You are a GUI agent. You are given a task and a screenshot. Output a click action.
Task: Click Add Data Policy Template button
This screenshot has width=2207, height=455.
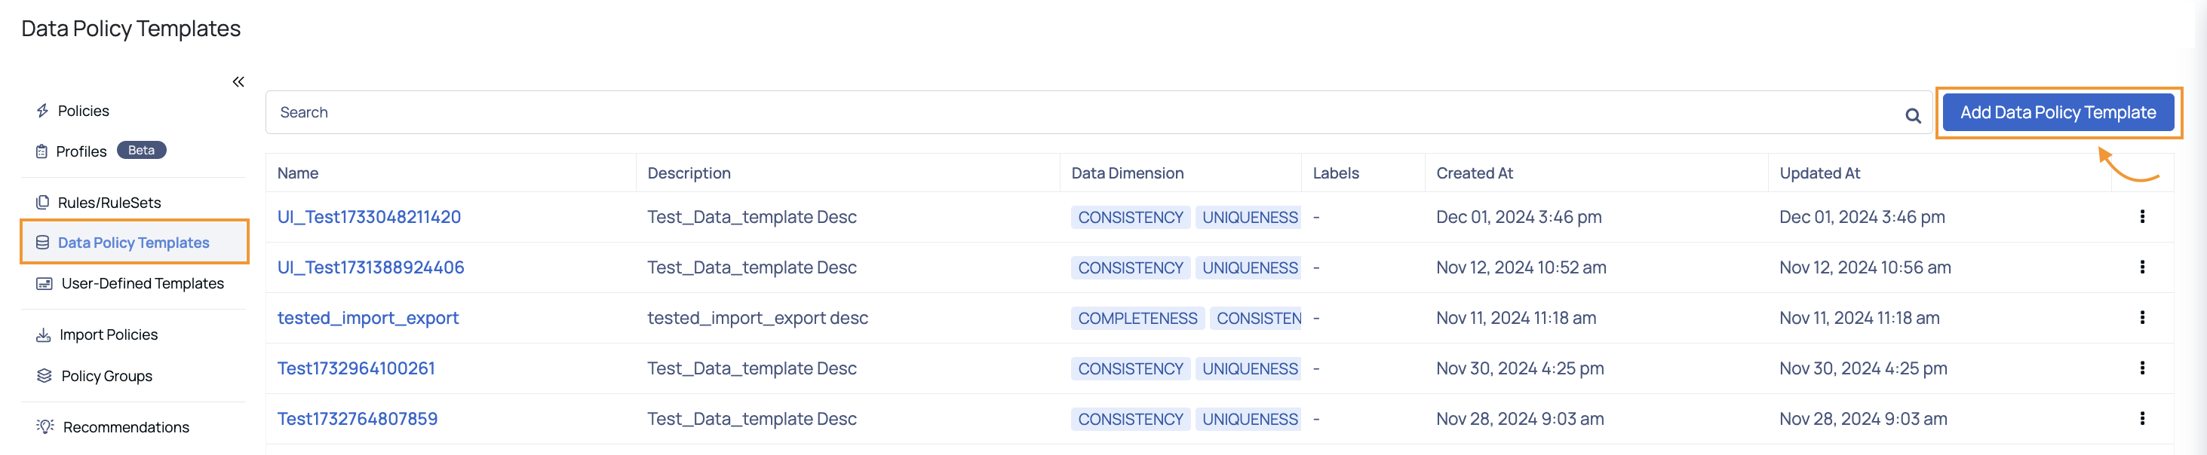pos(2057,112)
